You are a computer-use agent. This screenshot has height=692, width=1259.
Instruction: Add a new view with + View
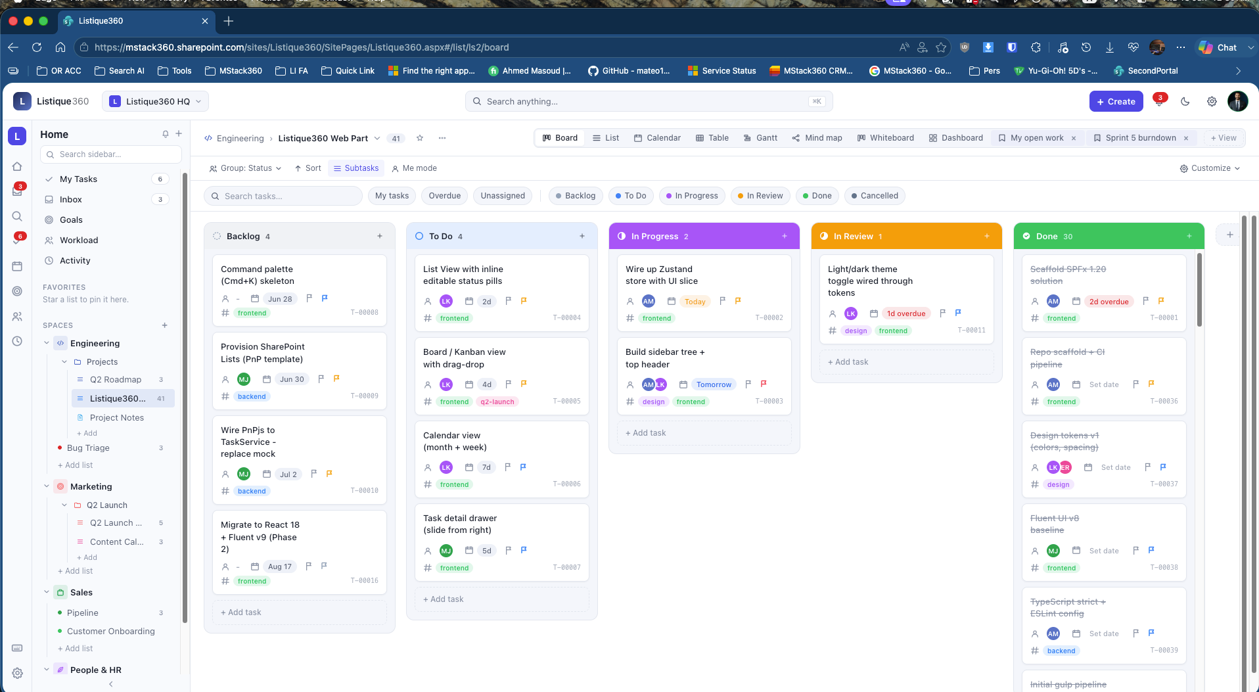coord(1224,138)
